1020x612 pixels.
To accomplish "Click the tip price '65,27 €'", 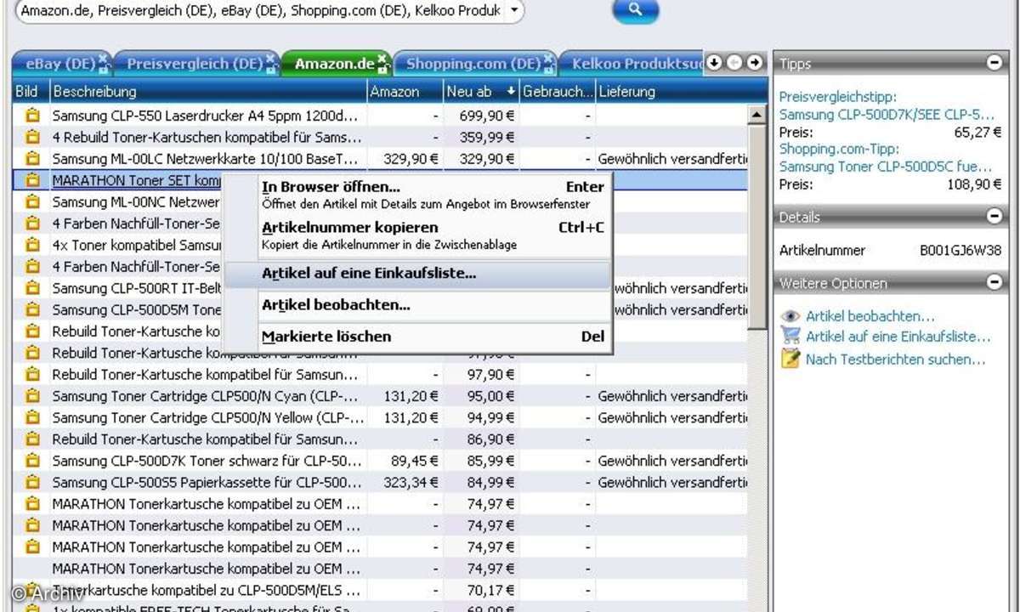I will coord(977,132).
